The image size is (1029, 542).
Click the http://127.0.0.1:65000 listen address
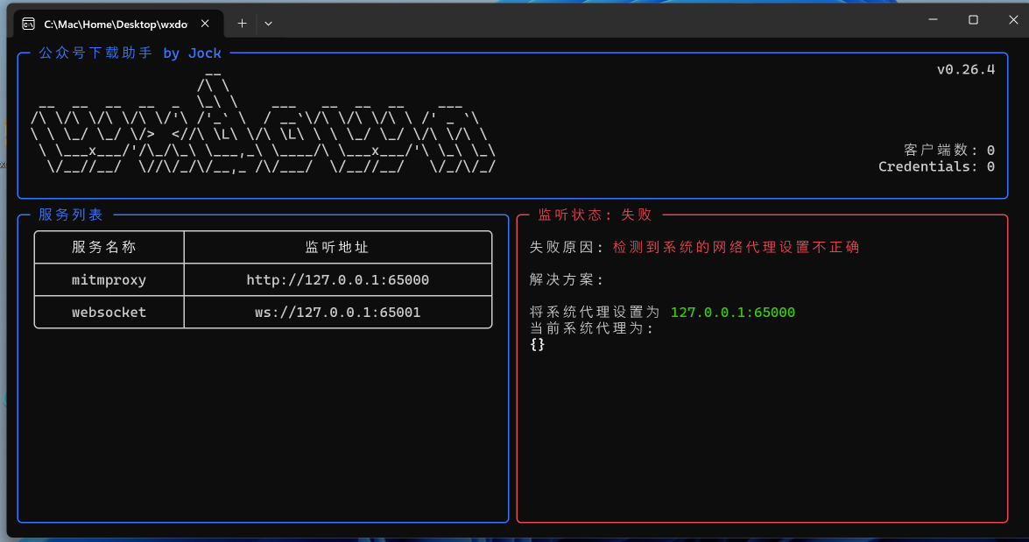tap(337, 280)
